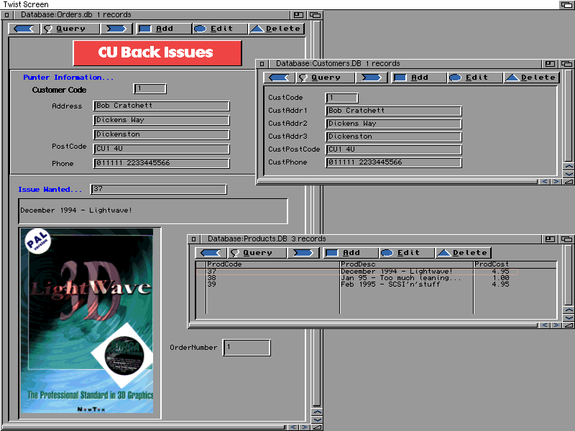Click the December 1994 Lightwave description box
Image resolution: width=575 pixels, height=431 pixels.
pyautogui.click(x=153, y=211)
